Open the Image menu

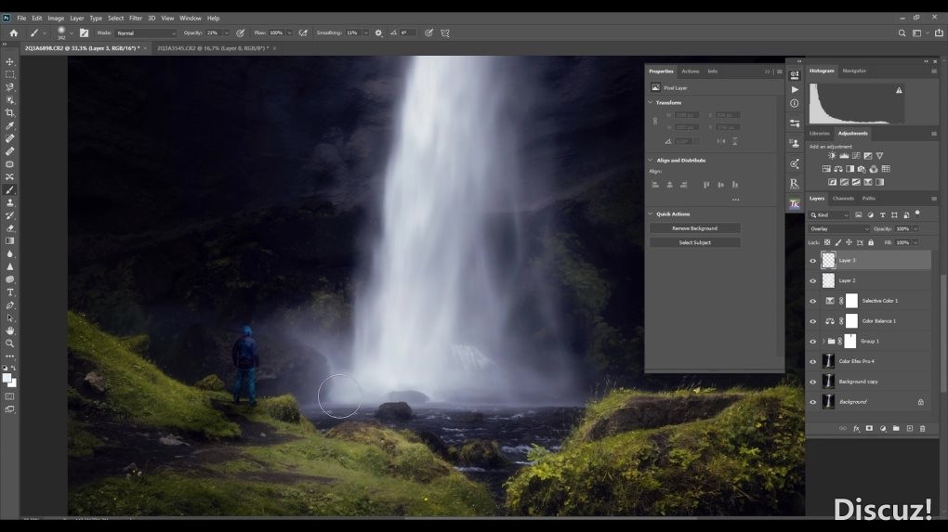point(56,19)
